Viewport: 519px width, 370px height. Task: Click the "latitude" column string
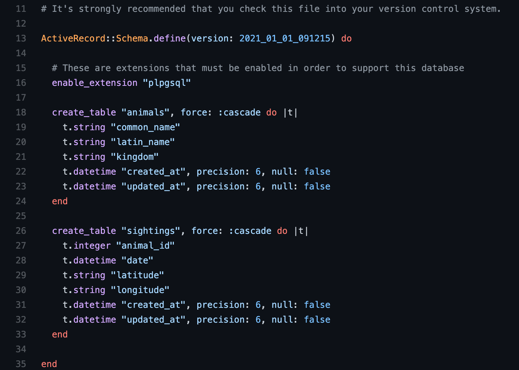138,275
